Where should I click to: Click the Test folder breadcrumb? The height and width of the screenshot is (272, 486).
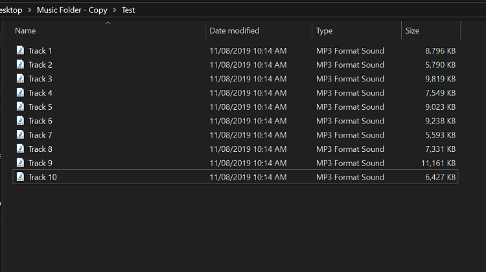pos(128,10)
